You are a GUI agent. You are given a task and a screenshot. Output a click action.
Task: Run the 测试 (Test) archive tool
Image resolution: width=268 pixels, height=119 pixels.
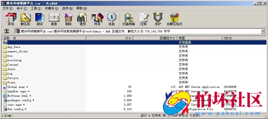click(40, 19)
